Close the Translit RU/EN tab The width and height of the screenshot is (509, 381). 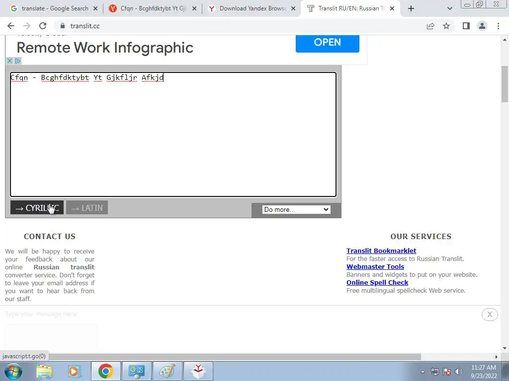[x=392, y=9]
